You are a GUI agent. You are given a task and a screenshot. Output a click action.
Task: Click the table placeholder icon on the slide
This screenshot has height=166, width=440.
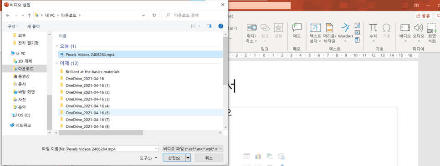[x=246, y=156]
